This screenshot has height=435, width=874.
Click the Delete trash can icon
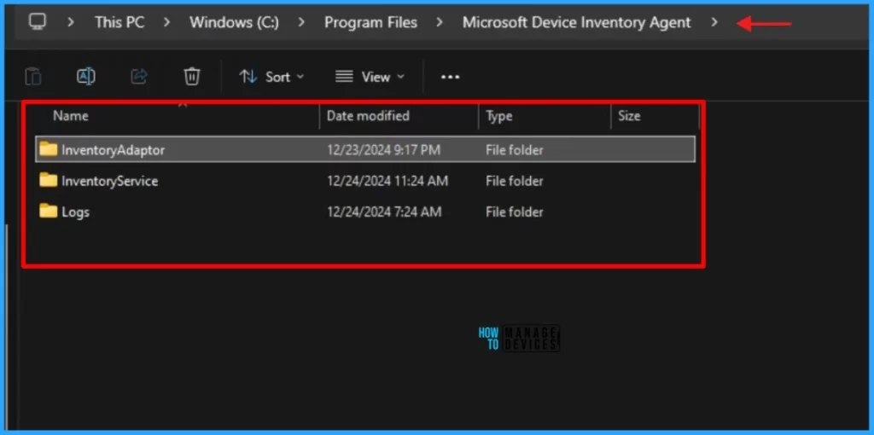[x=192, y=76]
